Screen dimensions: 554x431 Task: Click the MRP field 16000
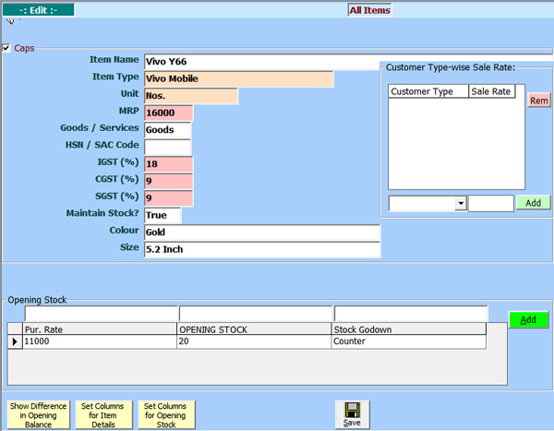click(x=169, y=113)
